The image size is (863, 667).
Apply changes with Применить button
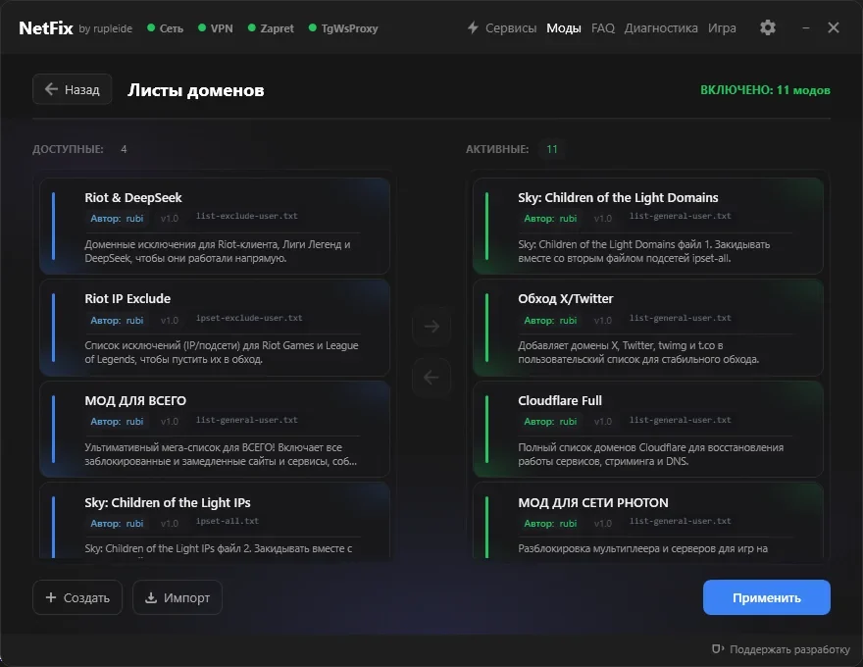[766, 597]
